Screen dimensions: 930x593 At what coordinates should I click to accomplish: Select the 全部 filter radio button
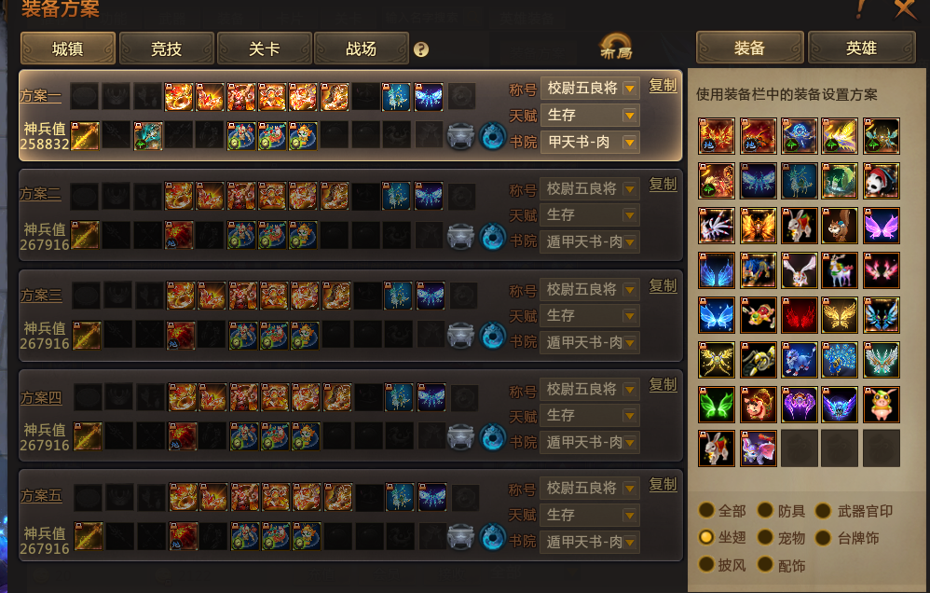[705, 510]
